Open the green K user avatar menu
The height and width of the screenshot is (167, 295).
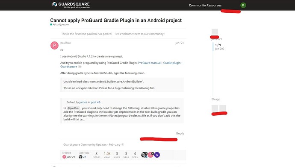coord(243,5)
